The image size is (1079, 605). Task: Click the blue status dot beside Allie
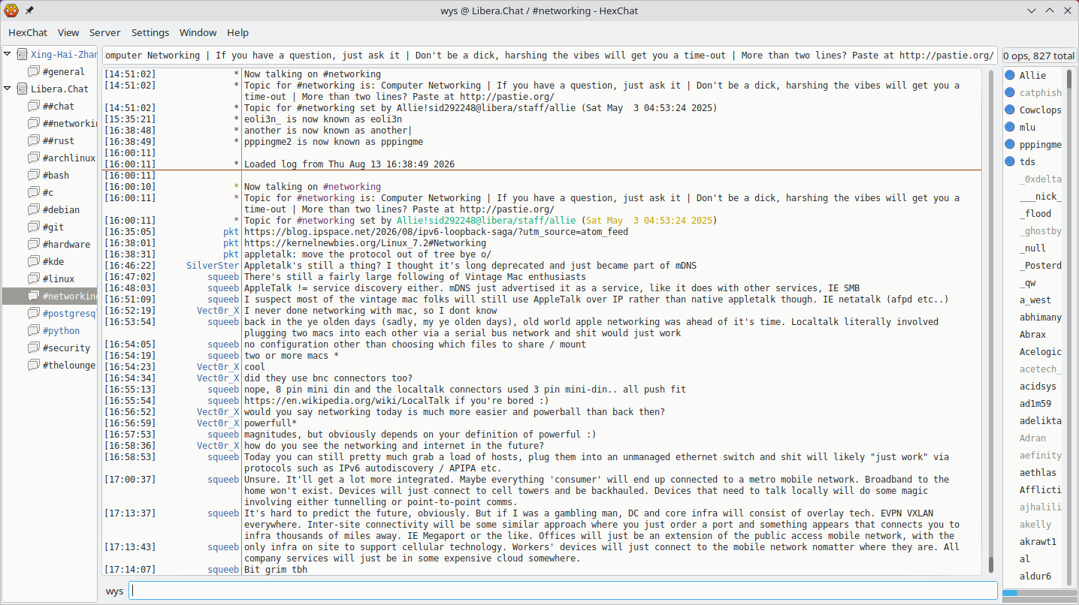(x=1010, y=75)
